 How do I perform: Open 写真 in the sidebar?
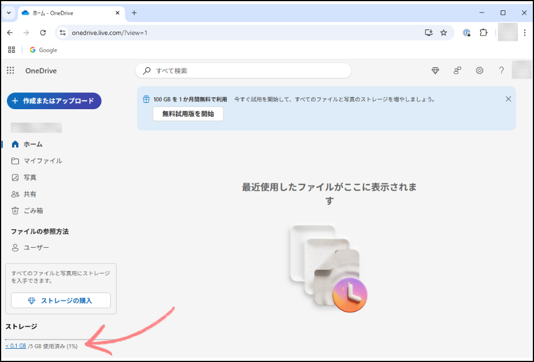[x=24, y=178]
